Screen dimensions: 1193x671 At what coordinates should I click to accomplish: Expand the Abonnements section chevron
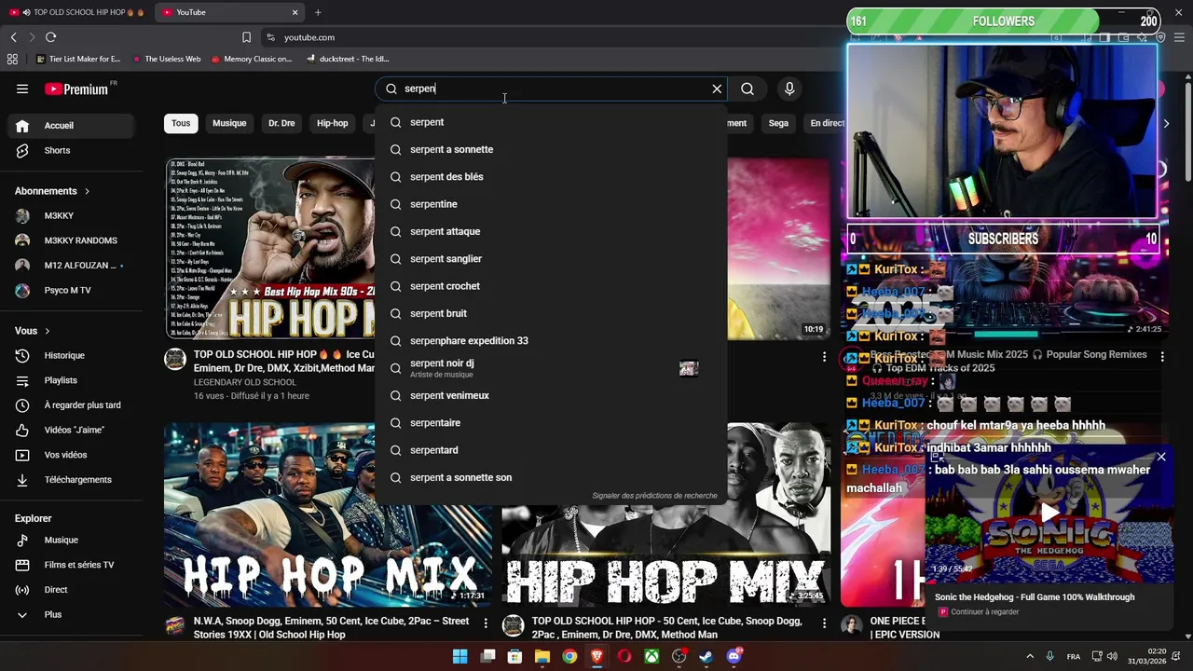tap(87, 191)
